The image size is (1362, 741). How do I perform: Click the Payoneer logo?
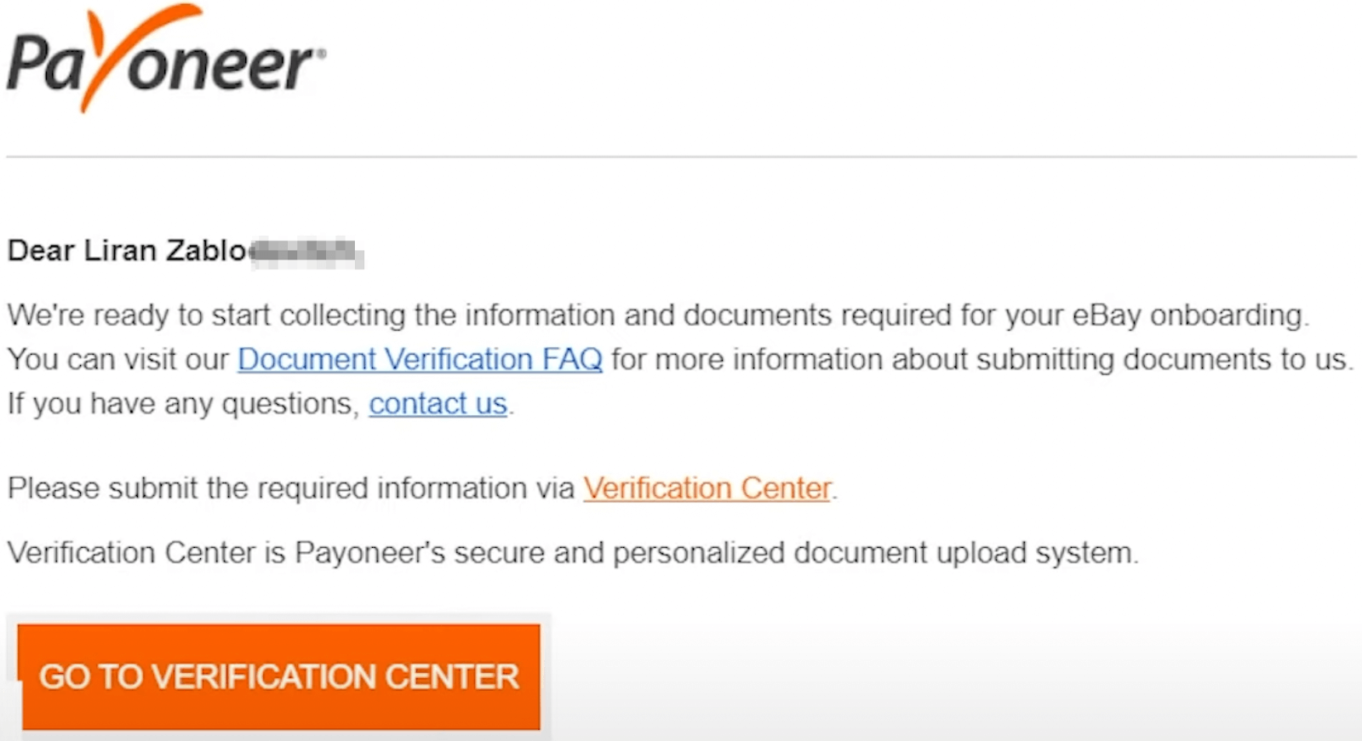tap(167, 58)
